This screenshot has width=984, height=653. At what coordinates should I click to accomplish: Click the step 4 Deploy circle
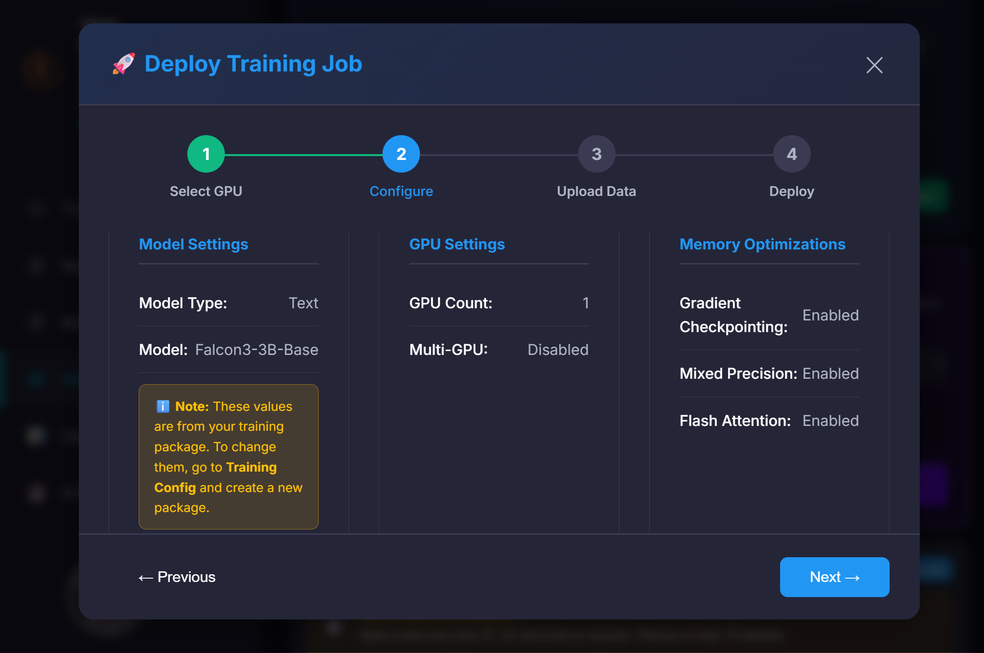tap(792, 154)
